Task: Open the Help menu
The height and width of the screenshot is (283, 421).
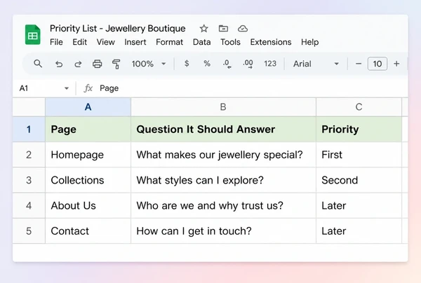Action: click(x=310, y=42)
